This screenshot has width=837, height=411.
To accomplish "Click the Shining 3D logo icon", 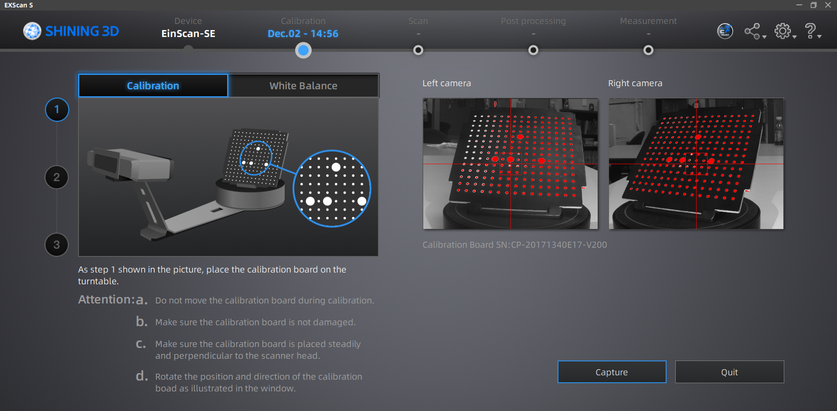I will [32, 31].
